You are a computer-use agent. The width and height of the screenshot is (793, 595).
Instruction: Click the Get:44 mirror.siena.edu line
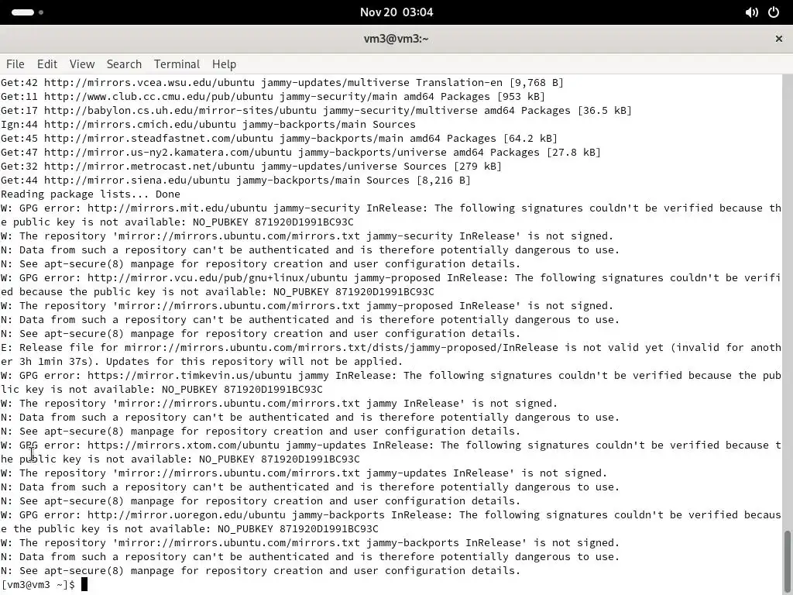(x=235, y=180)
